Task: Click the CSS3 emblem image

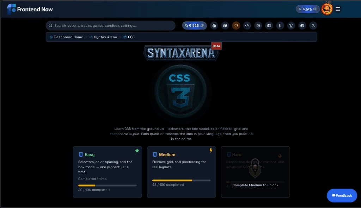Action: 180,92
